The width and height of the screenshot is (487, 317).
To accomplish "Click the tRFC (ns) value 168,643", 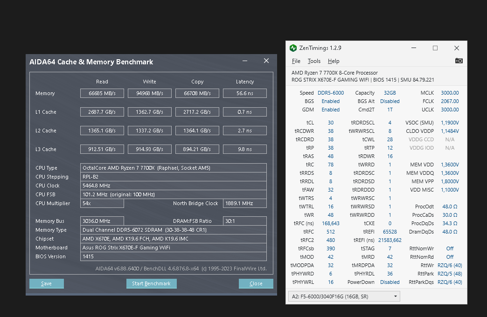I will 330,223.
